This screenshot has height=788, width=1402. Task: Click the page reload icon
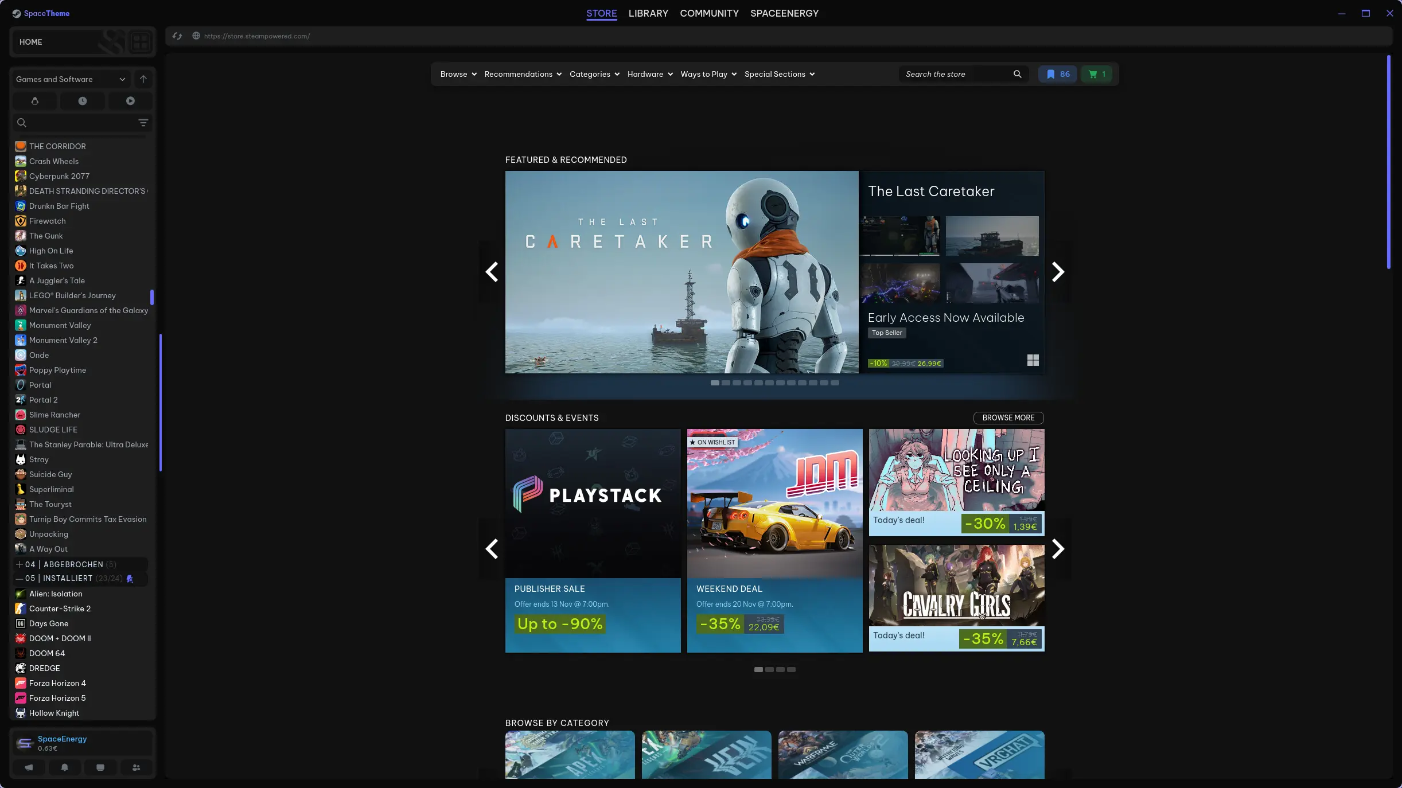point(177,36)
